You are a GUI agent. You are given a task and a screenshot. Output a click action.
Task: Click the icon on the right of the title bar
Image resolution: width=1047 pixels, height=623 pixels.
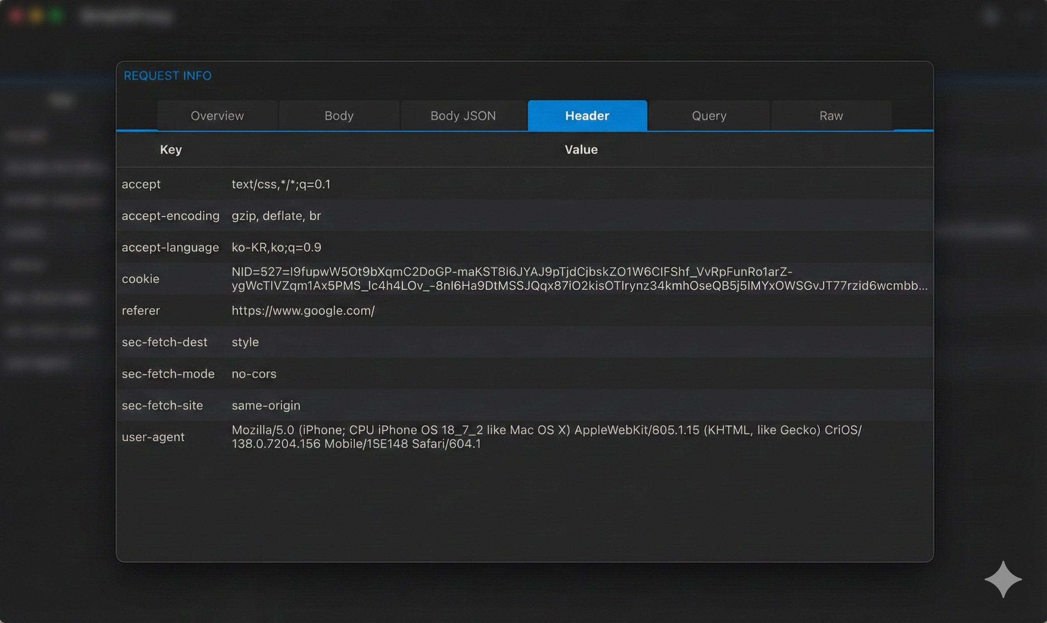(991, 17)
